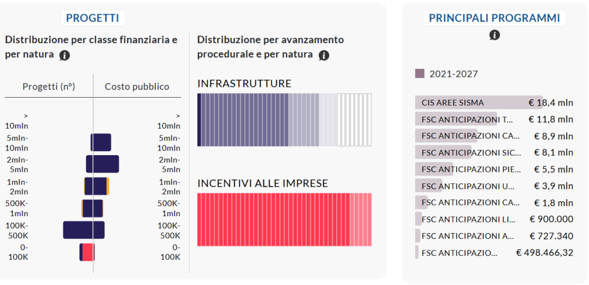This screenshot has width=589, height=285.
Task: Select FSC ANTICIPAZIONI PIE... program row
Action: [494, 169]
